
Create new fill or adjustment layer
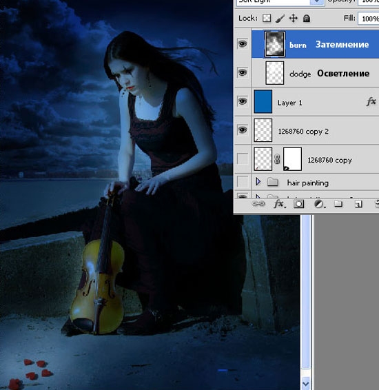point(319,204)
